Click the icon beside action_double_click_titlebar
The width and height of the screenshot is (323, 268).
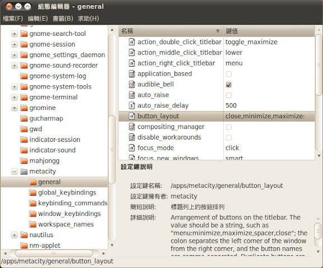coord(132,42)
